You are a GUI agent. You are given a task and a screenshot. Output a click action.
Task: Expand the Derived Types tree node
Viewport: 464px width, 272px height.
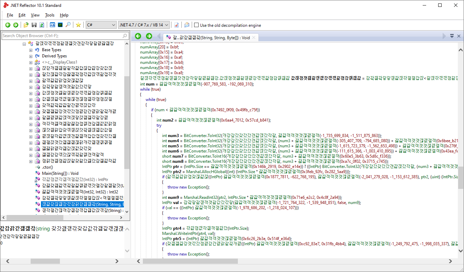31,56
